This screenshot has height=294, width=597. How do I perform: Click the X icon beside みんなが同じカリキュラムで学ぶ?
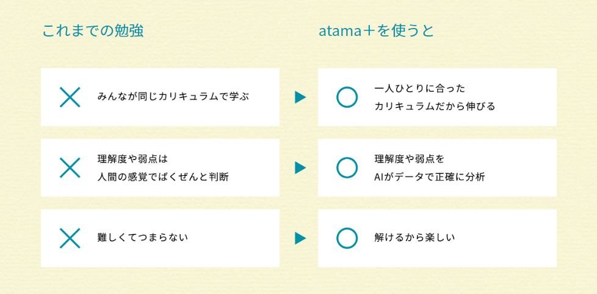tap(70, 97)
